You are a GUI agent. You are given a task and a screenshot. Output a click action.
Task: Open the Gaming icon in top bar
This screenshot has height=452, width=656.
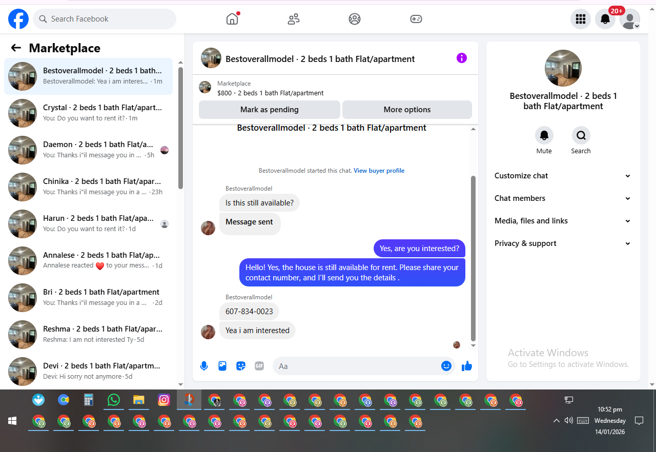pyautogui.click(x=416, y=19)
